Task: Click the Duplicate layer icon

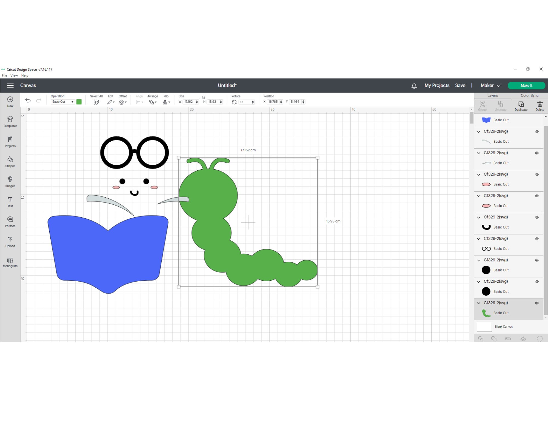Action: tap(521, 104)
